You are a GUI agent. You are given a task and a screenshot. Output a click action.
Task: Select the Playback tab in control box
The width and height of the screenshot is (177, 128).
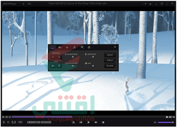pos(67,47)
